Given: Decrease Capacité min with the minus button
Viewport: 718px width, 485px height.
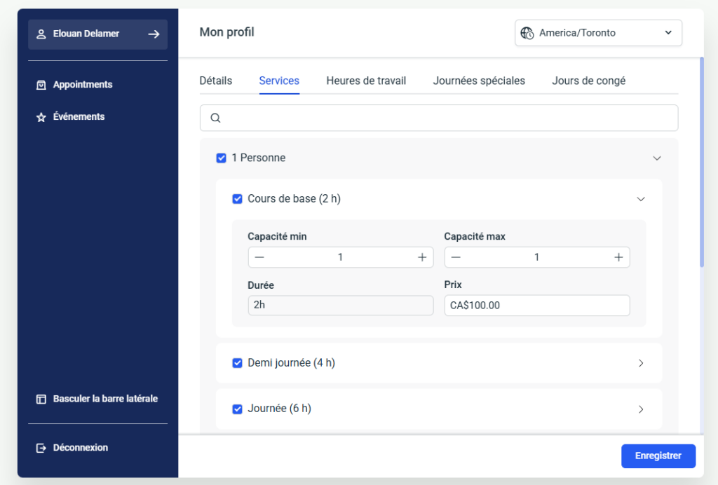Looking at the screenshot, I should (259, 257).
